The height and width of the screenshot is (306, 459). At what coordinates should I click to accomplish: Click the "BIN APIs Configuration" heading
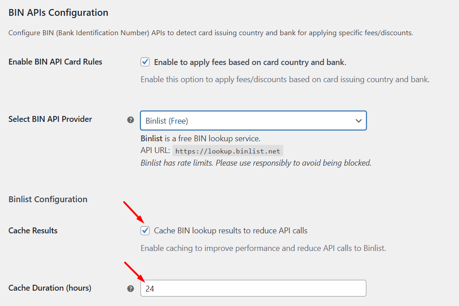click(58, 13)
